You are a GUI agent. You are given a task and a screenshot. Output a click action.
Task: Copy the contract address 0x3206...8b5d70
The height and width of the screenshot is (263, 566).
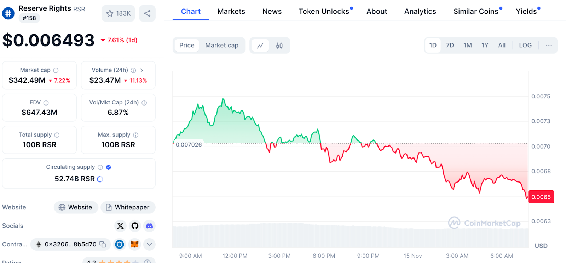[103, 244]
